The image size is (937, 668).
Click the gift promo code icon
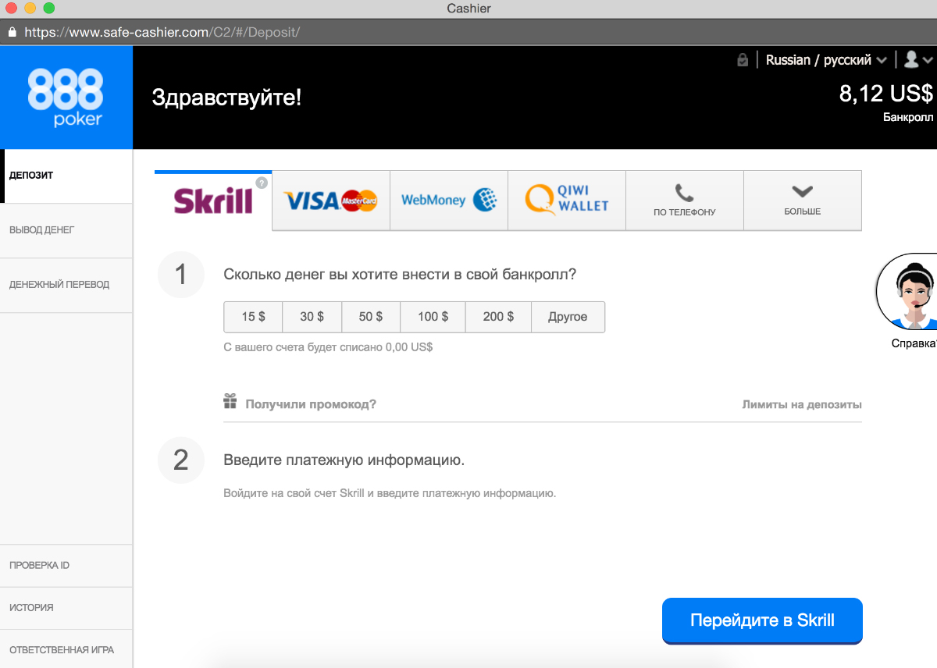coord(230,402)
